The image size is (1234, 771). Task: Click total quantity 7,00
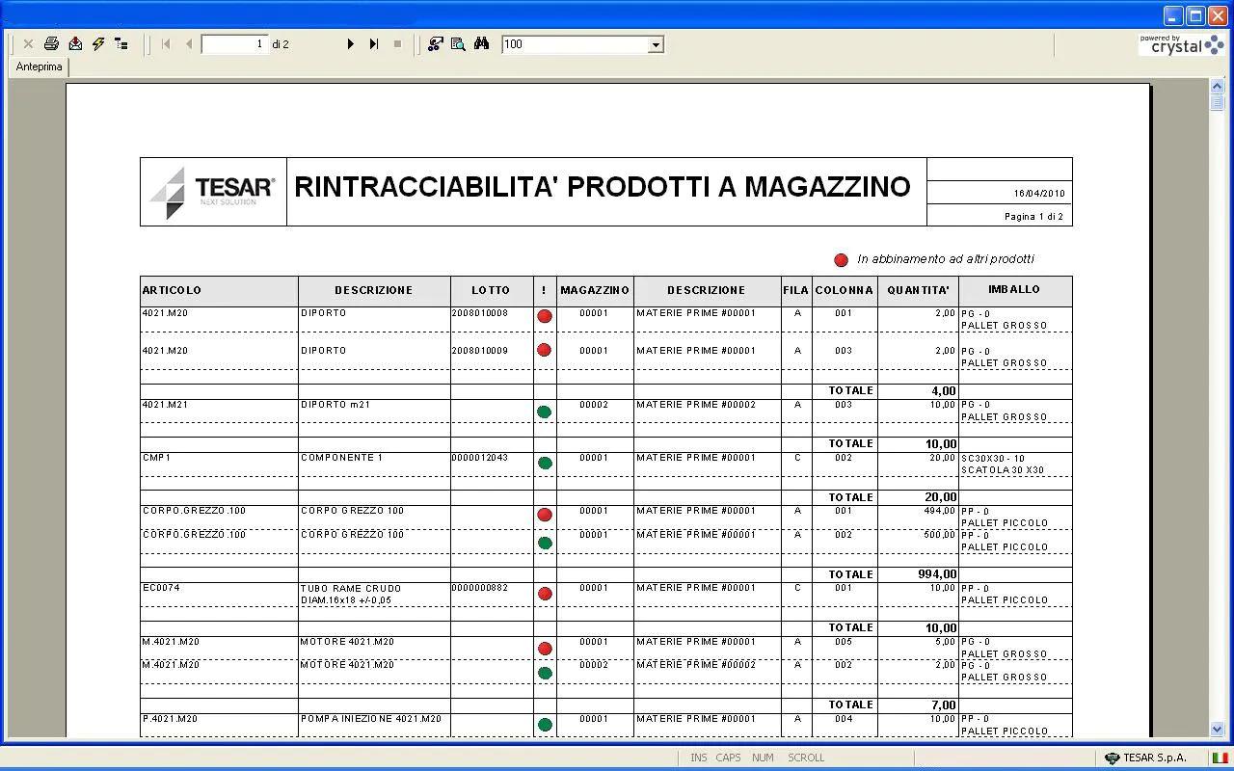pos(944,705)
